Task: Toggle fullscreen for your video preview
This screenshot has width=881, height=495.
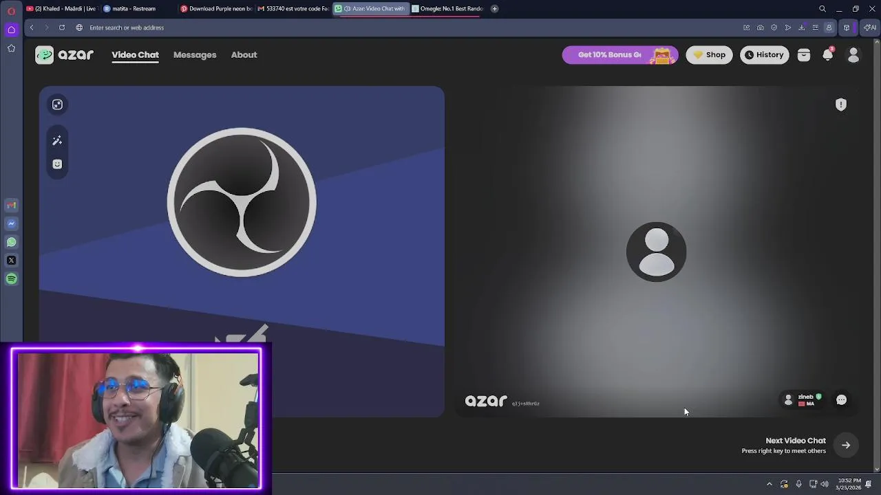Action: (x=57, y=104)
